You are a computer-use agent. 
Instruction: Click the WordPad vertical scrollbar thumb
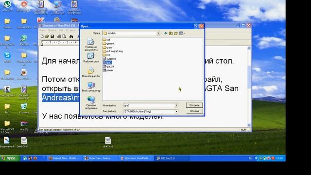pos(249,77)
